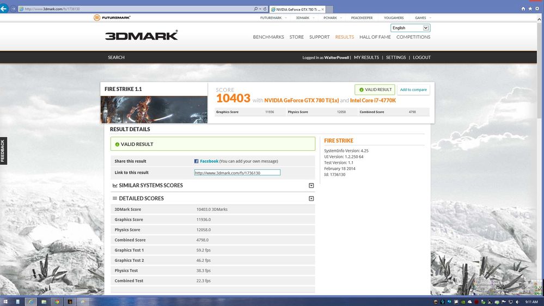Image resolution: width=544 pixels, height=306 pixels.
Task: Click Add to compare
Action: [x=413, y=89]
